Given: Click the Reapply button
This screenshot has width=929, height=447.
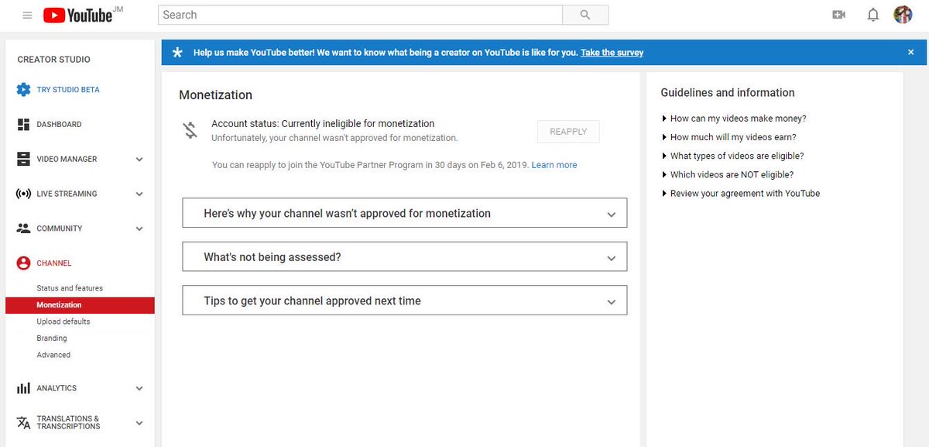Looking at the screenshot, I should click(568, 132).
